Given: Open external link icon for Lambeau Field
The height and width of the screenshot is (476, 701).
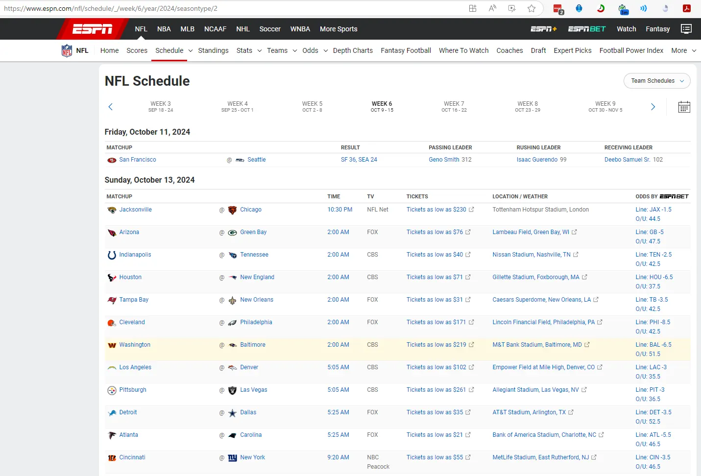Looking at the screenshot, I should tap(574, 232).
